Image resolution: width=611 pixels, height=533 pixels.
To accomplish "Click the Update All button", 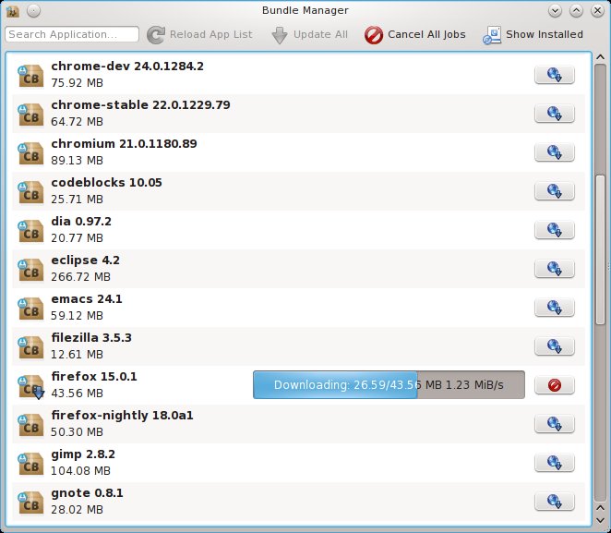I will (309, 35).
